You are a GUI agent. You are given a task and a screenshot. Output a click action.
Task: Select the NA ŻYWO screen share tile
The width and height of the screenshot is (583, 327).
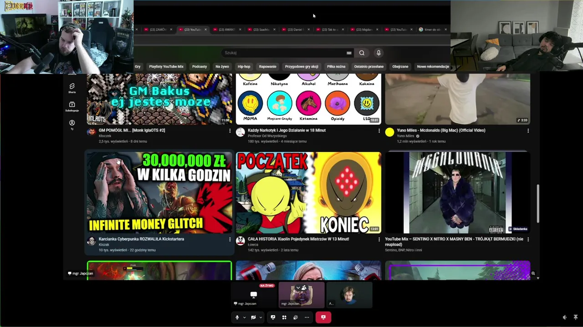point(254,295)
